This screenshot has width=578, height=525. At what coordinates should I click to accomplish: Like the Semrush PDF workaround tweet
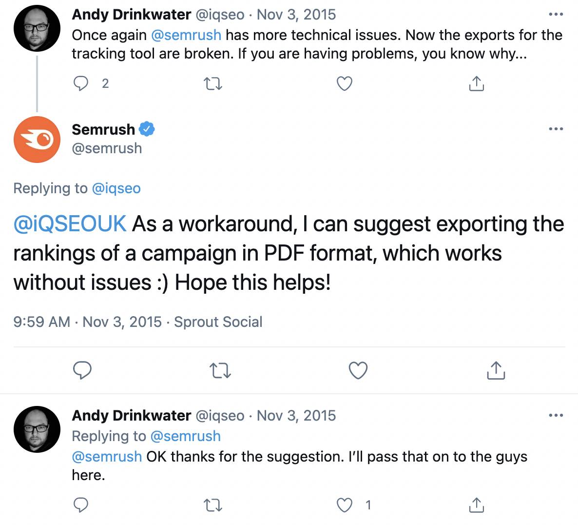[358, 370]
